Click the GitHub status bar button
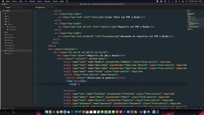This screenshot has width=204, height=115. click(x=178, y=108)
